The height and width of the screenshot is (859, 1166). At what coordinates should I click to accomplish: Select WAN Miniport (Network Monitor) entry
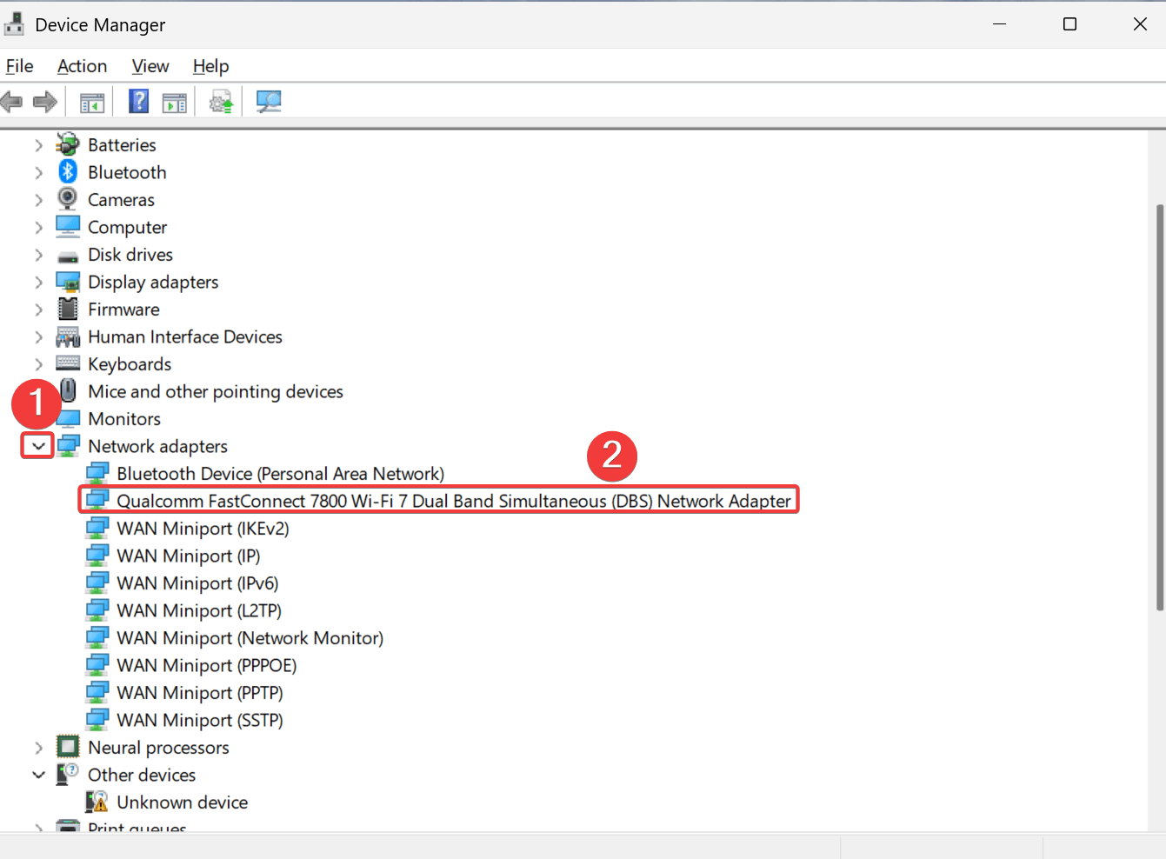tap(250, 638)
